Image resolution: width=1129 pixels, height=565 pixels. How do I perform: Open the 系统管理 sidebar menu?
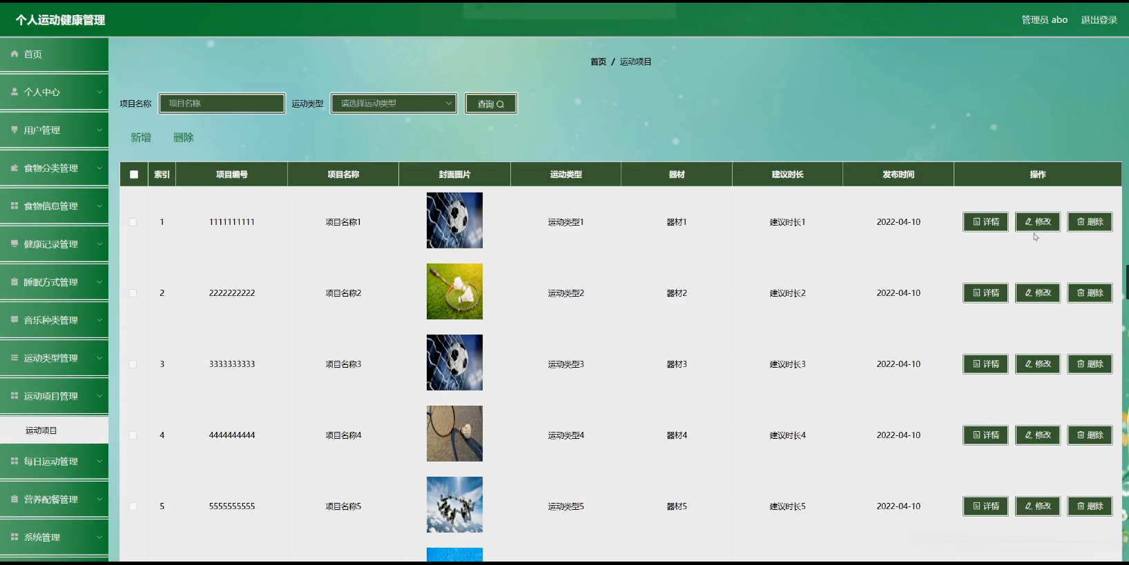[55, 537]
